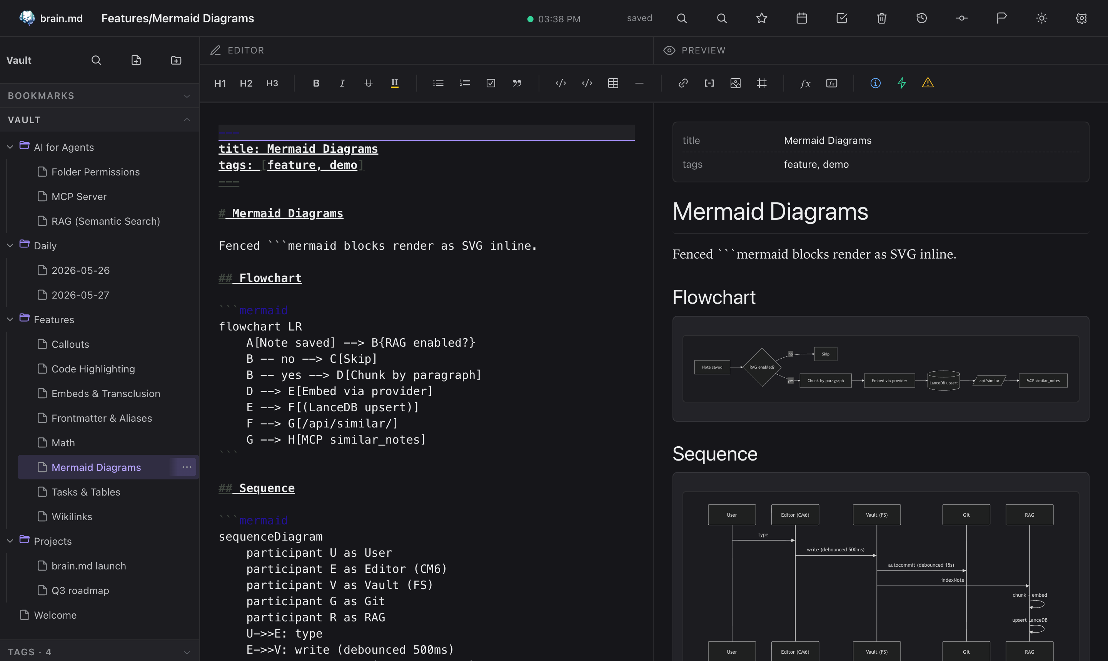This screenshot has height=661, width=1108.
Task: Insert green lightning tip callout
Action: tap(902, 83)
